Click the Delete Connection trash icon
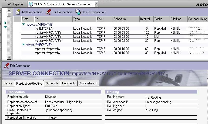Screen dimensions: 208x124 point(78,12)
